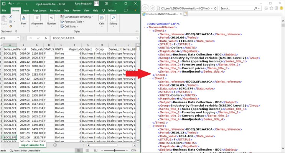Open Cell Styles dropdown

[x=69, y=26]
